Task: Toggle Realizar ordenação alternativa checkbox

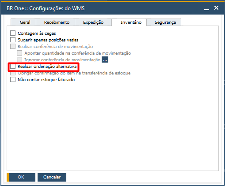Action: point(13,66)
